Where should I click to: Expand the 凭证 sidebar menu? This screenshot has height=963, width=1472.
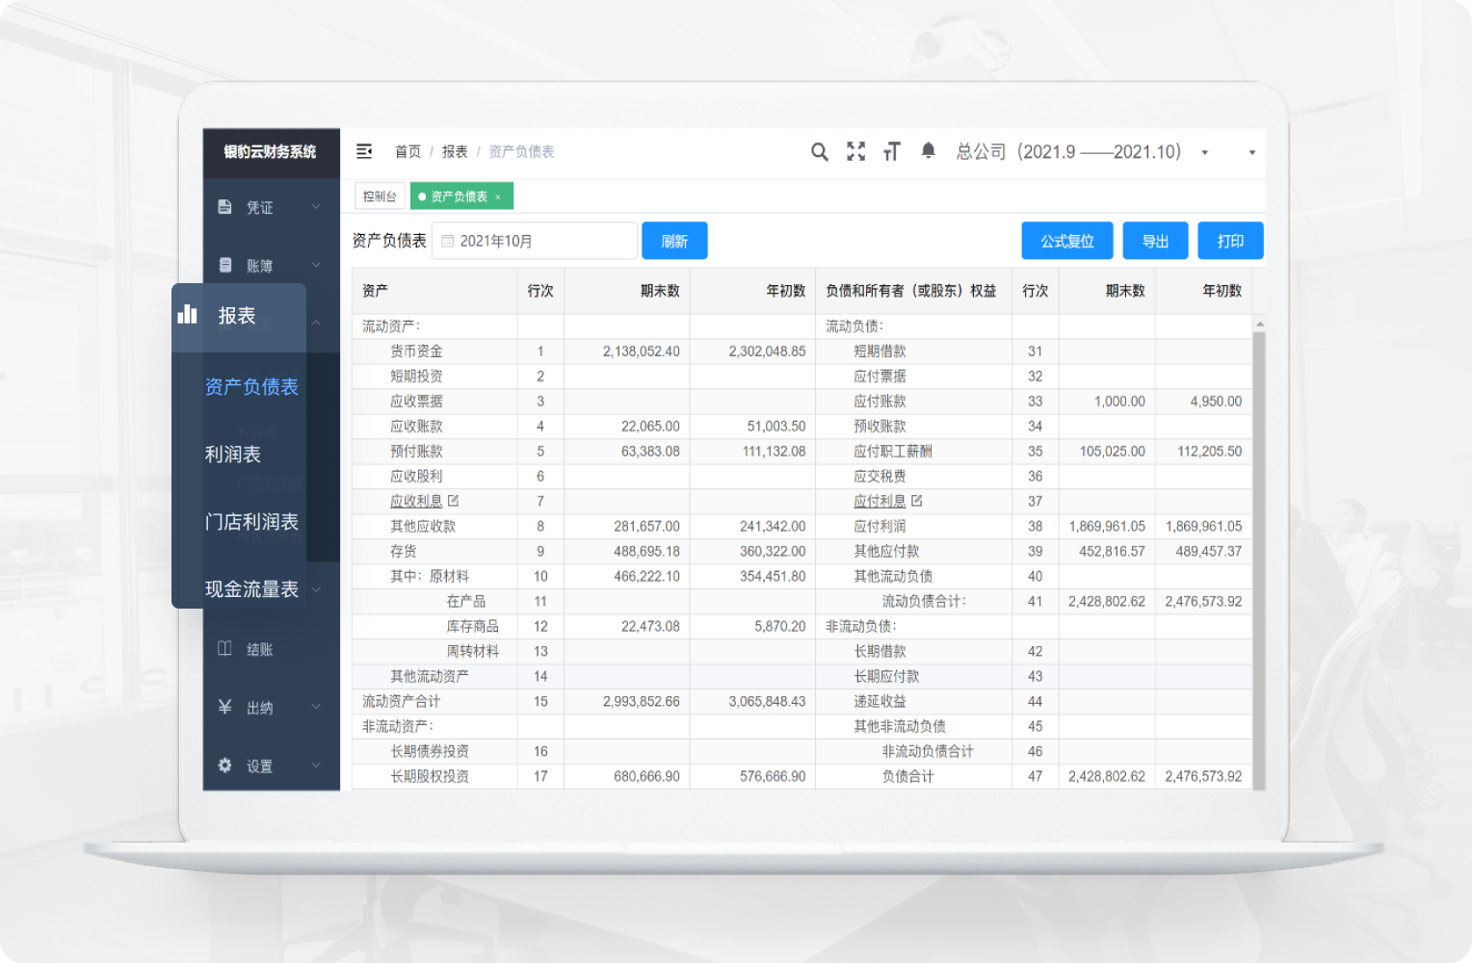pos(271,207)
